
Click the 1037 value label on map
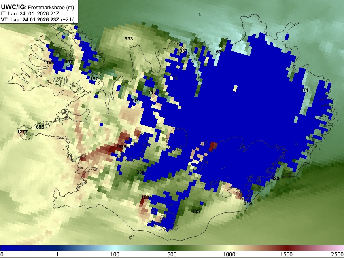tap(182, 51)
